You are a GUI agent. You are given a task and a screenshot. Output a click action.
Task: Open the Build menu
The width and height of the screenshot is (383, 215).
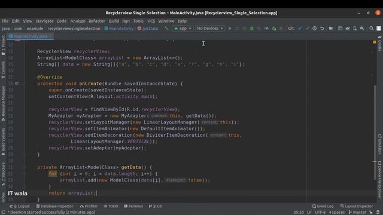coord(114,21)
